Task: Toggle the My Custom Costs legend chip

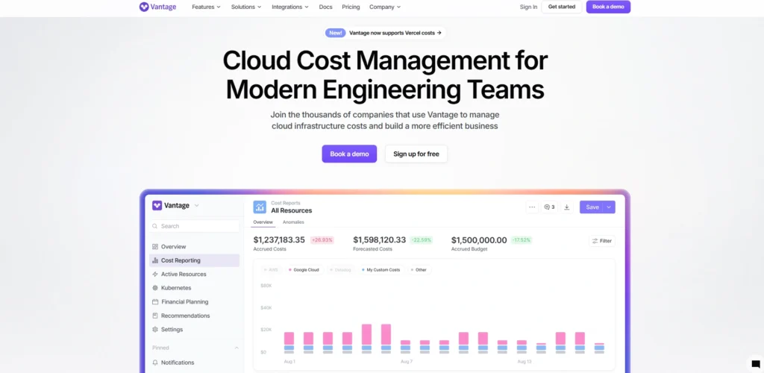Action: click(x=381, y=270)
